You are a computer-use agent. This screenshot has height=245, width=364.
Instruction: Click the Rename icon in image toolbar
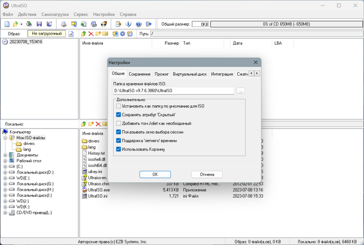point(105,34)
